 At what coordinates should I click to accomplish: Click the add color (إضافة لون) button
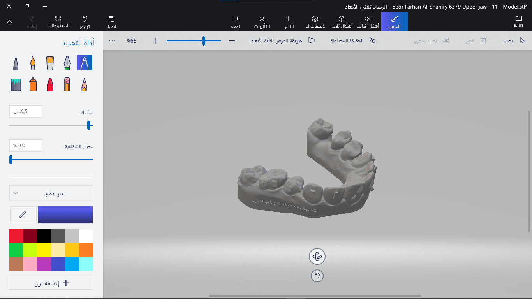pos(51,283)
